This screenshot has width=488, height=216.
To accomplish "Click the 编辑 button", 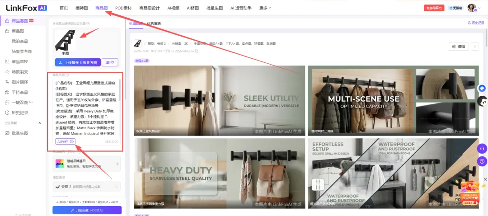I will [x=458, y=47].
